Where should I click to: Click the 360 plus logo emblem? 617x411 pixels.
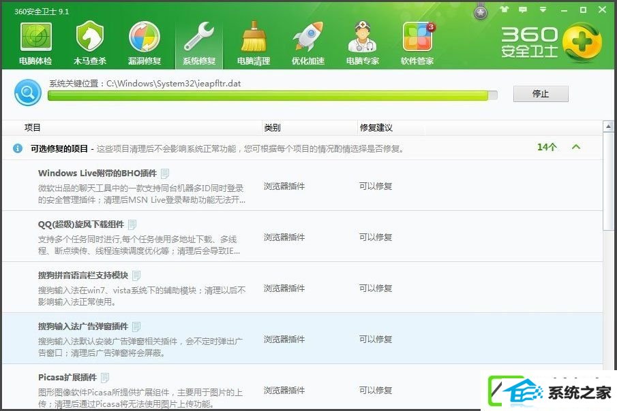pyautogui.click(x=582, y=42)
